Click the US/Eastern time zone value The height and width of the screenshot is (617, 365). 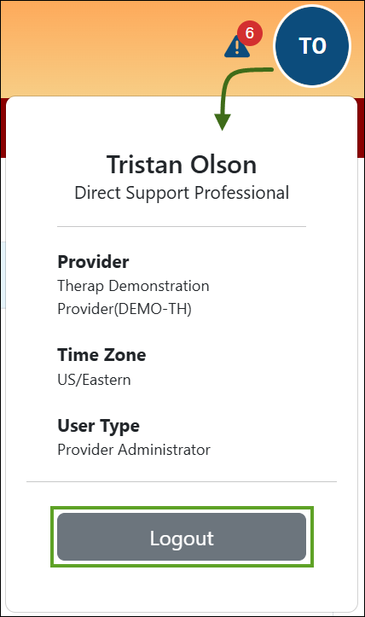point(94,380)
